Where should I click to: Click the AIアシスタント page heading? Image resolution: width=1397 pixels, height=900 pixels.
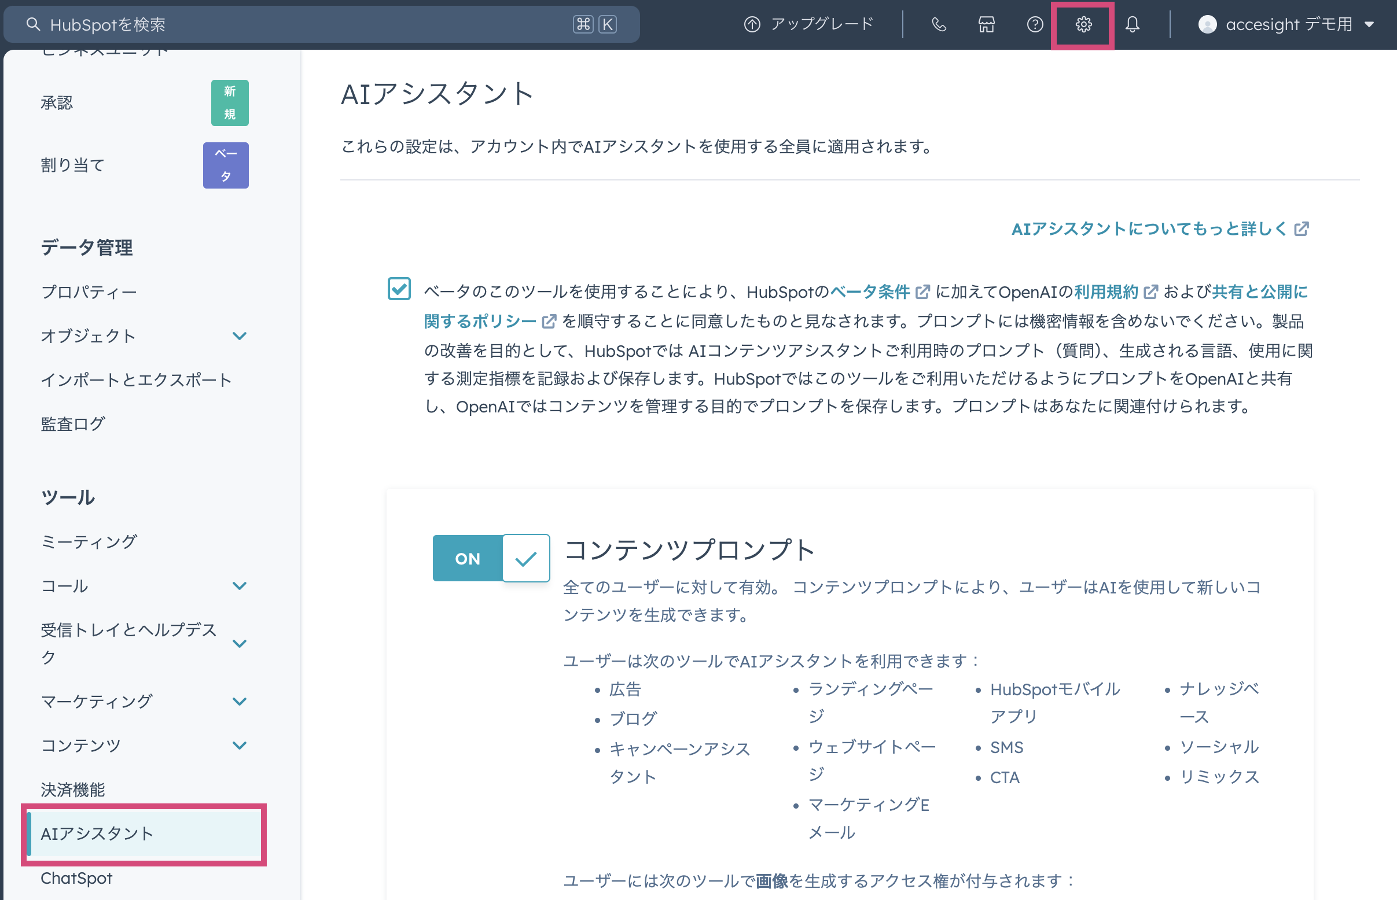coord(438,94)
